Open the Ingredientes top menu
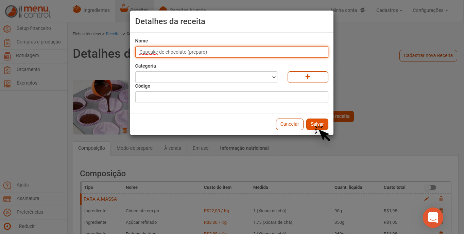Viewport: 464px width, 234px height. [x=91, y=10]
